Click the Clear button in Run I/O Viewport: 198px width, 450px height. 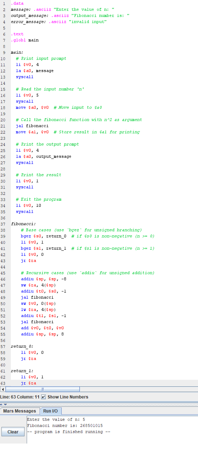click(x=13, y=432)
